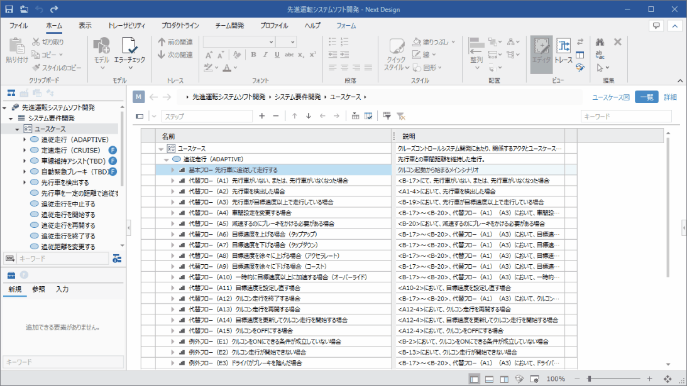Toggle Strikethrough formatting in フォント group
This screenshot has width=687, height=386.
289,55
